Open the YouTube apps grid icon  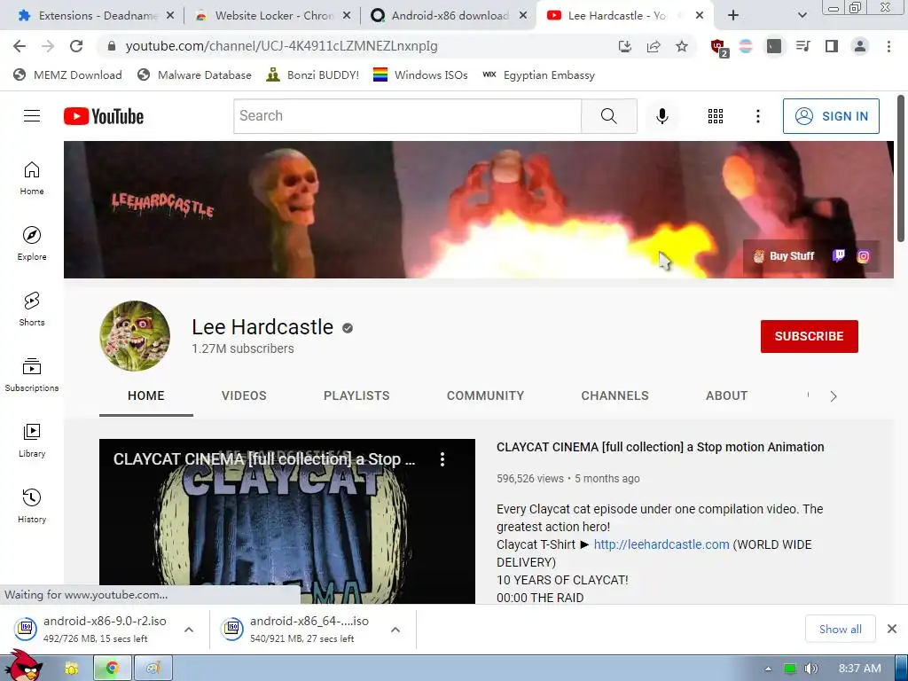pyautogui.click(x=716, y=116)
